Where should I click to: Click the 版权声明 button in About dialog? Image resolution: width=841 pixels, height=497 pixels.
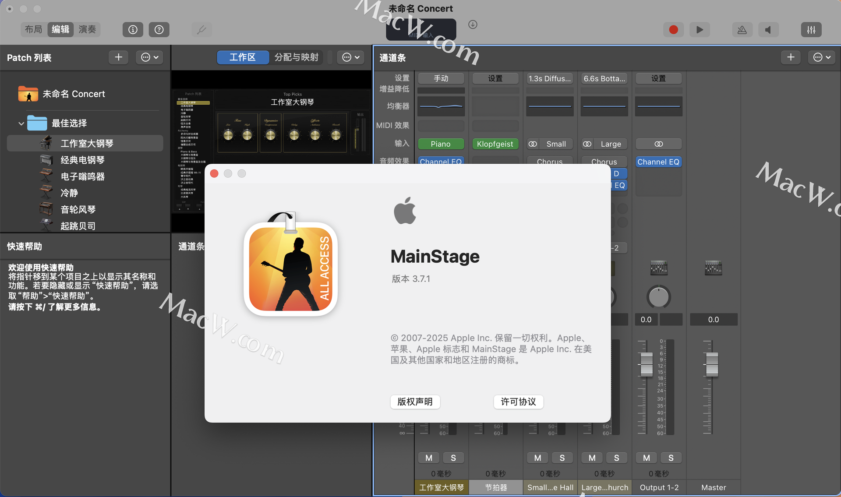(x=415, y=402)
